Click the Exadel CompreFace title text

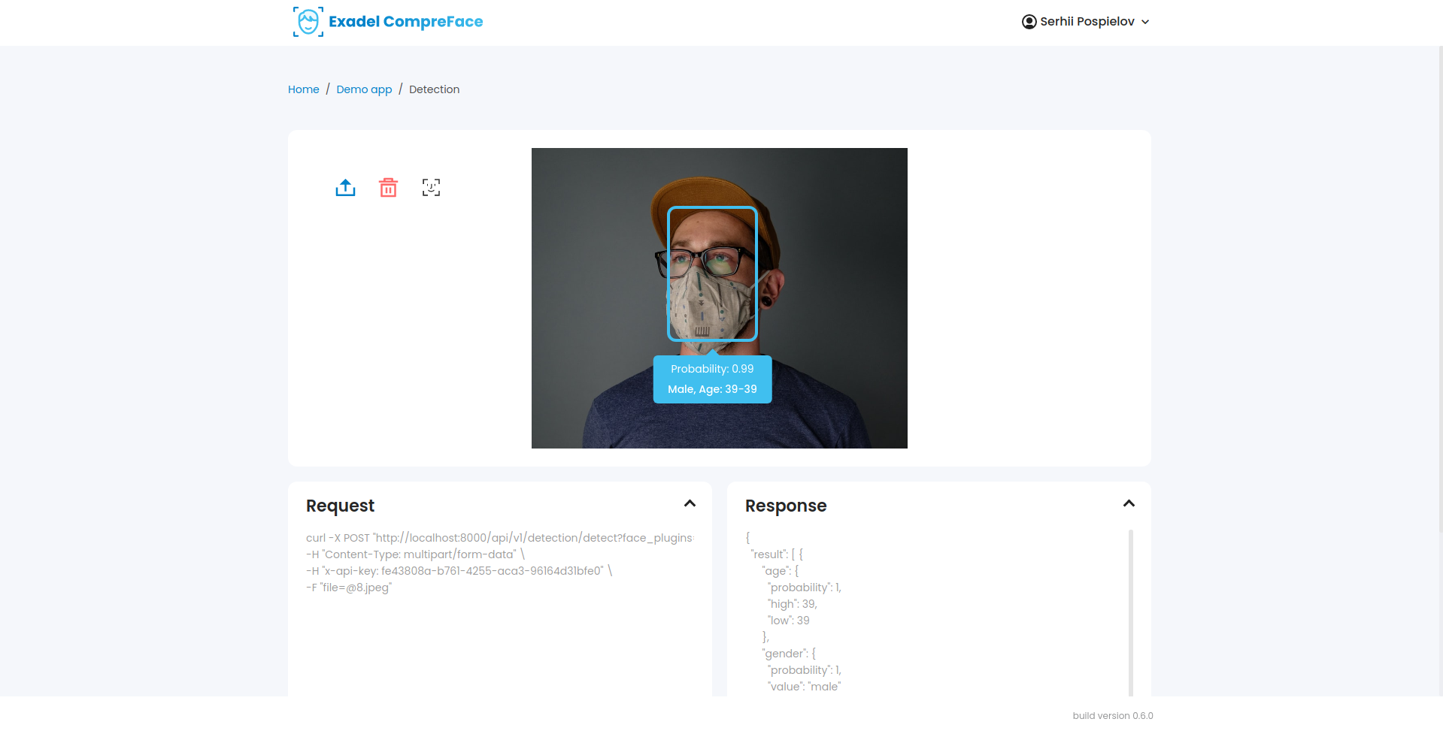(405, 21)
